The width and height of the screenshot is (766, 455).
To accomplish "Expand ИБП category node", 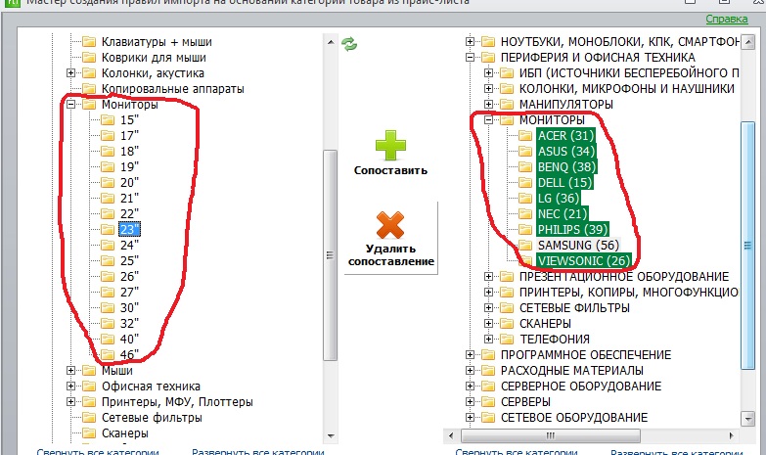I will [x=488, y=72].
